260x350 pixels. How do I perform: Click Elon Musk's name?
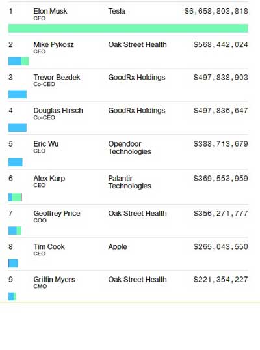[50, 11]
